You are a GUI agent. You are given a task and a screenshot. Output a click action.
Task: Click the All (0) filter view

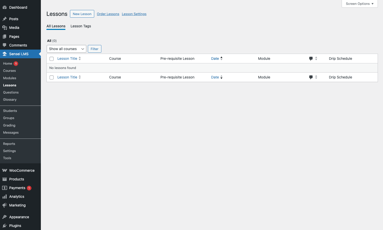click(x=52, y=41)
